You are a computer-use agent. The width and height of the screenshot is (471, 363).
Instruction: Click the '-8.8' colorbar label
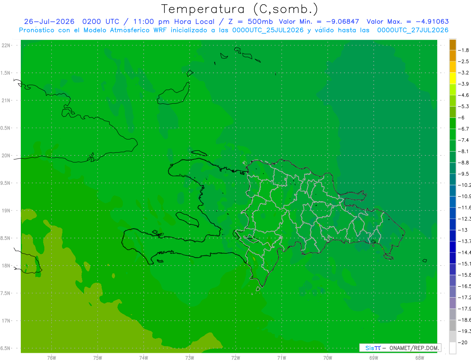coord(464,163)
